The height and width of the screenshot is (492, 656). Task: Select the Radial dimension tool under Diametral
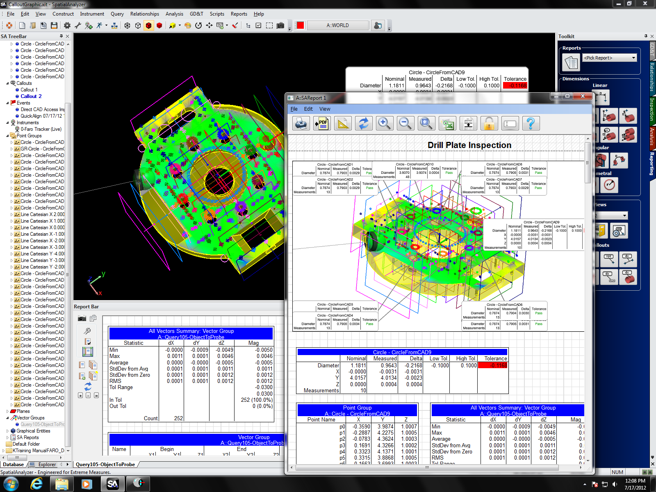(x=610, y=185)
